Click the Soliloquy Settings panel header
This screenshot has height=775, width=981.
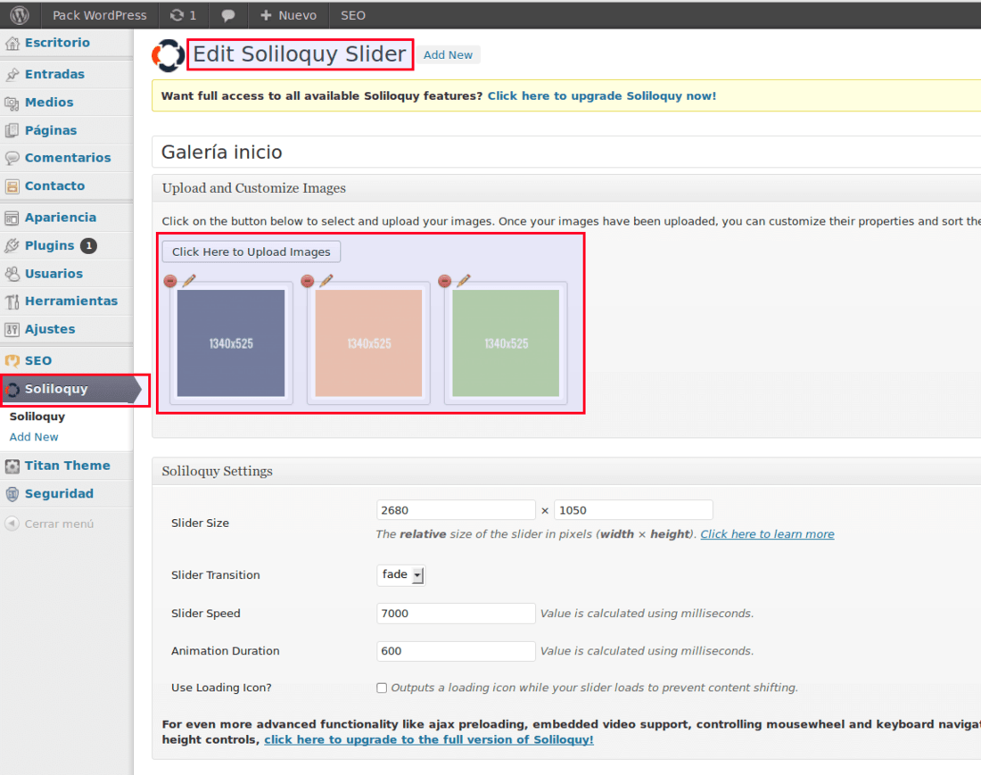[x=566, y=472]
